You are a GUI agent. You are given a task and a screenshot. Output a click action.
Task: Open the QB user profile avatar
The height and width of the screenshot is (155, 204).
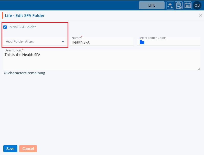197,5
